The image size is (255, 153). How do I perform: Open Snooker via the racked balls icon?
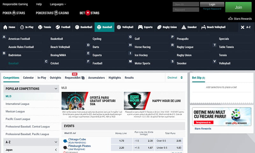(184, 27)
